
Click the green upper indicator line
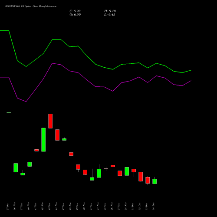(95, 64)
